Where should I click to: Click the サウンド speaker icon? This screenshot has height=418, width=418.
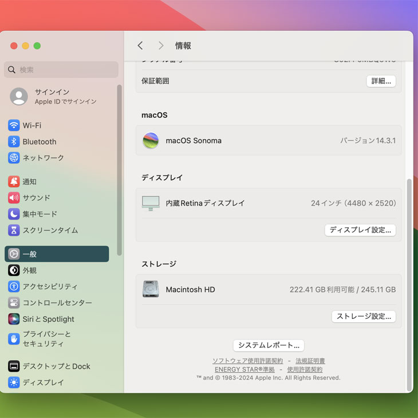pos(14,198)
